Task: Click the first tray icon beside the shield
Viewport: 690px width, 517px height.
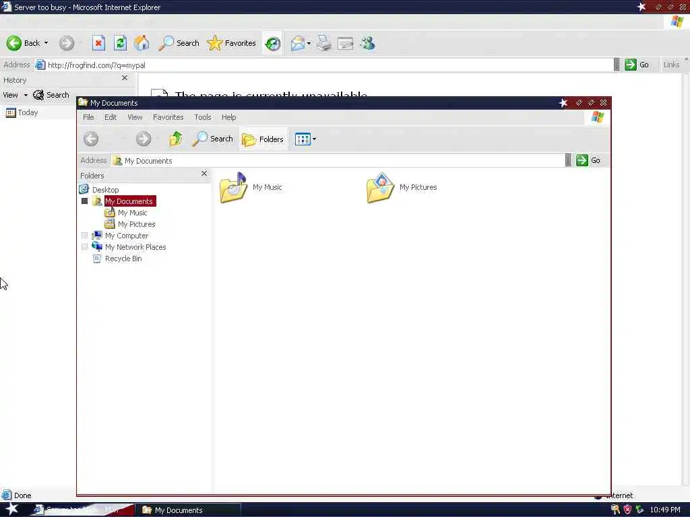Action: 616,510
